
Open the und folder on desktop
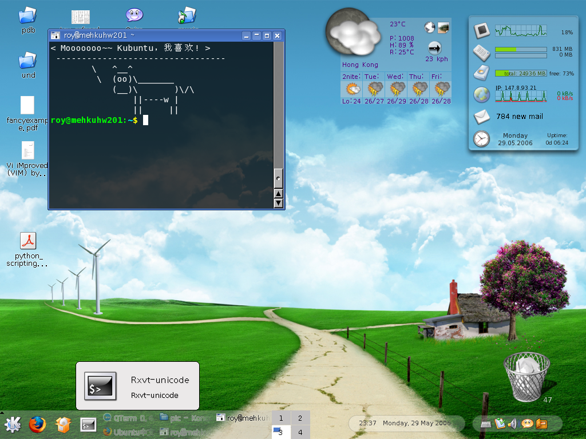coord(27,65)
